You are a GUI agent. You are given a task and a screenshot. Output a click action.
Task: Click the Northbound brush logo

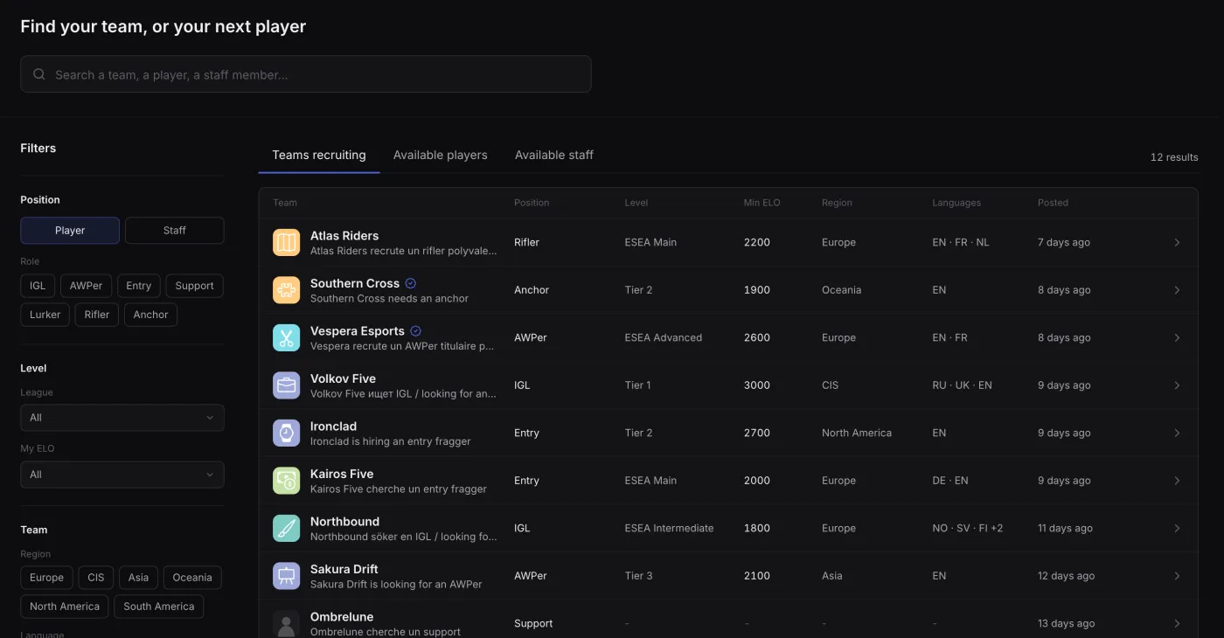coord(286,528)
